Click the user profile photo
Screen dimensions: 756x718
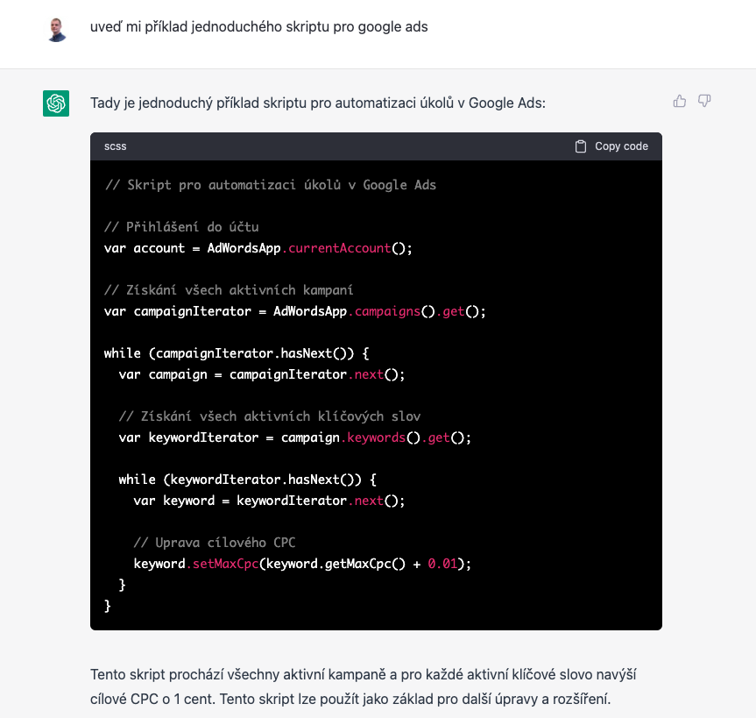pyautogui.click(x=57, y=30)
